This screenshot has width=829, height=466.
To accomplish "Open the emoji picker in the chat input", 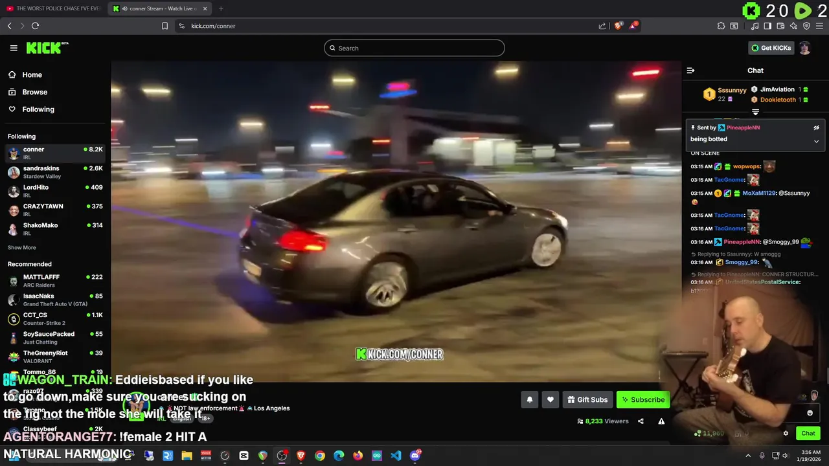I will pos(810,413).
